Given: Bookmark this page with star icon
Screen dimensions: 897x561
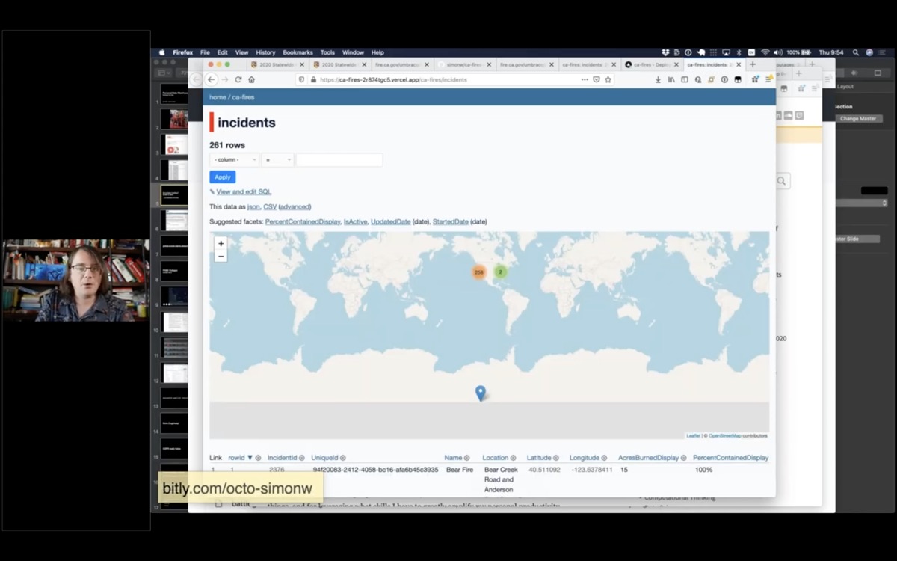Looking at the screenshot, I should (x=608, y=79).
